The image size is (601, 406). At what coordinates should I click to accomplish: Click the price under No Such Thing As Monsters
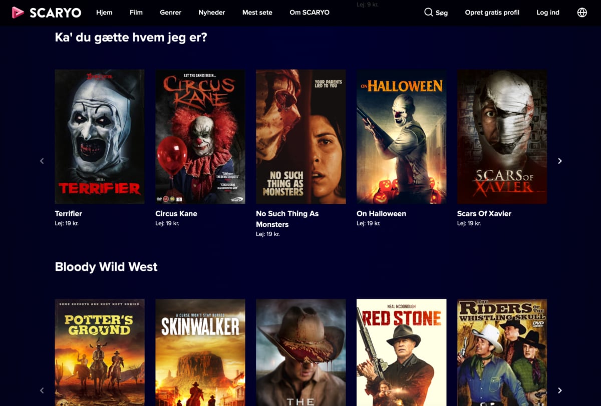click(268, 234)
